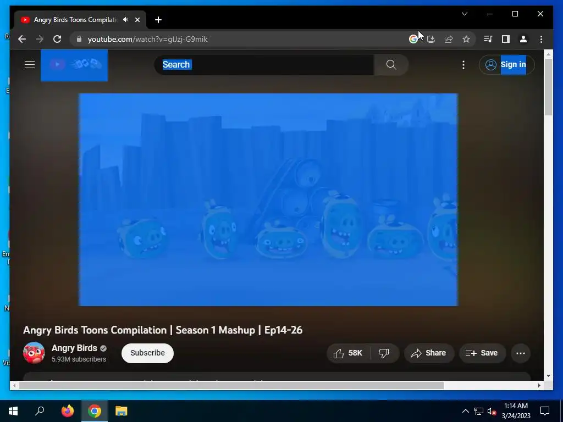
Task: Bookmark this tab with the star icon
Action: coord(466,39)
